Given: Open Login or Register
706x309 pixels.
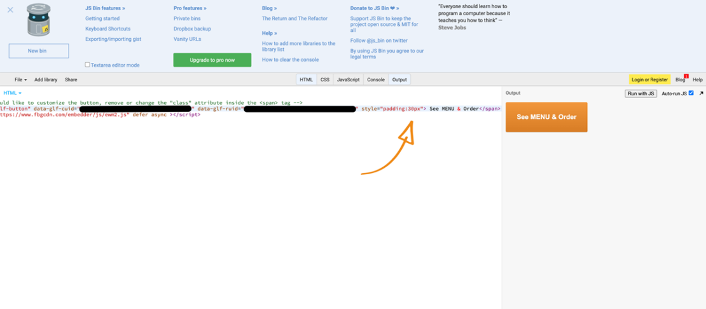Looking at the screenshot, I should tap(649, 79).
